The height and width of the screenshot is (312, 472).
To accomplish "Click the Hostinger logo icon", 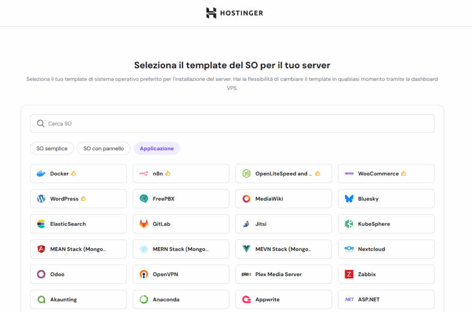I will (211, 13).
